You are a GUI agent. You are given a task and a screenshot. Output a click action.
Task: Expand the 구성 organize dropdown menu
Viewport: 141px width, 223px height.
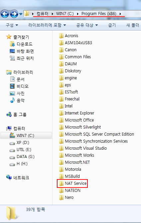[12, 25]
